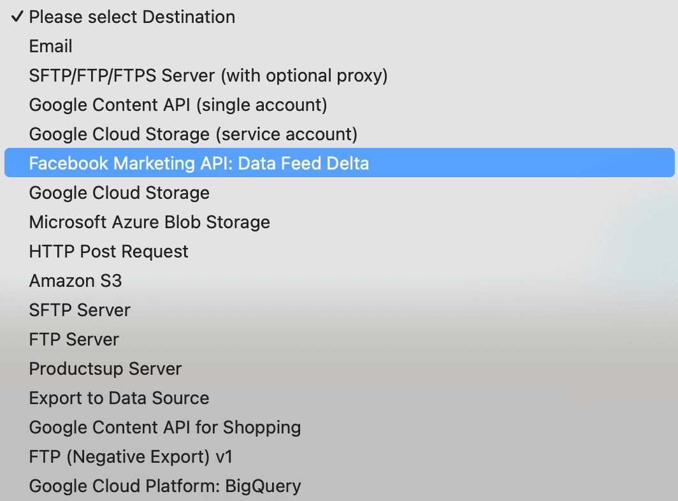This screenshot has width=678, height=501.
Task: Choose plain Google Cloud Storage option
Action: coord(340,193)
